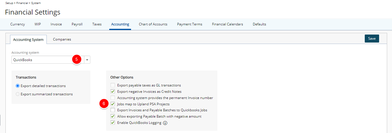Go to the Payment Terms tab

[190, 24]
